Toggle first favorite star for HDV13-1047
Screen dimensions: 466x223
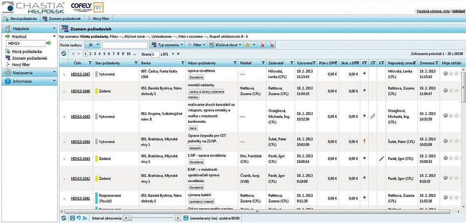[x=451, y=74]
